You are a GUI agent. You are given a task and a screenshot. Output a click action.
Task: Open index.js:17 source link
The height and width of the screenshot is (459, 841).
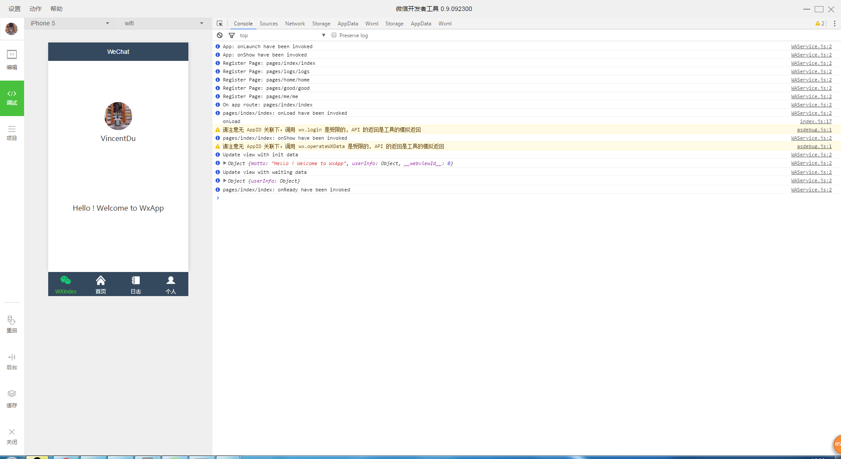click(x=816, y=121)
